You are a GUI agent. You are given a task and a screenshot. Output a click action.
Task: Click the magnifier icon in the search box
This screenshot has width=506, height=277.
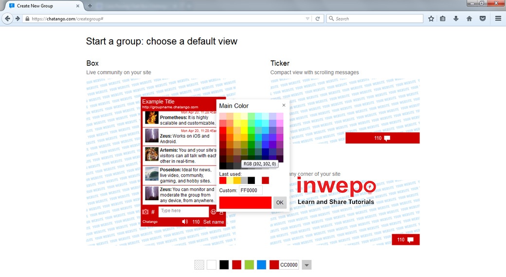(331, 18)
